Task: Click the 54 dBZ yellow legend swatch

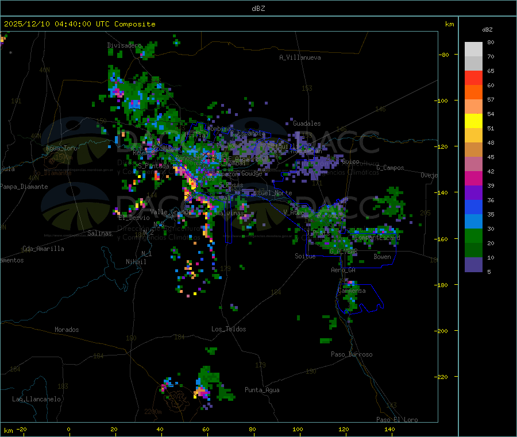Action: [473, 121]
